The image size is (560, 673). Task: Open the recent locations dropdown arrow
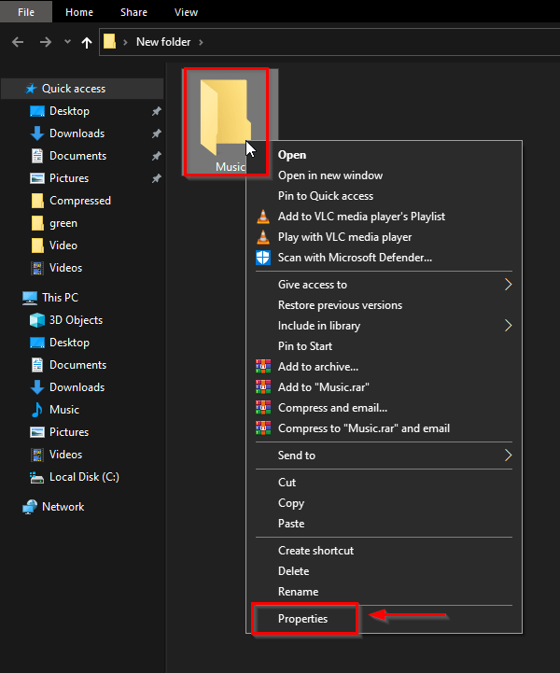point(67,42)
